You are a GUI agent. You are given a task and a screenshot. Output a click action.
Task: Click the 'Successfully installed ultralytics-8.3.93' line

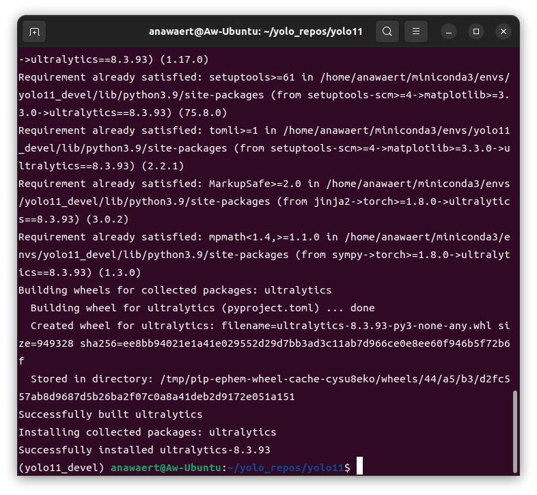(144, 450)
